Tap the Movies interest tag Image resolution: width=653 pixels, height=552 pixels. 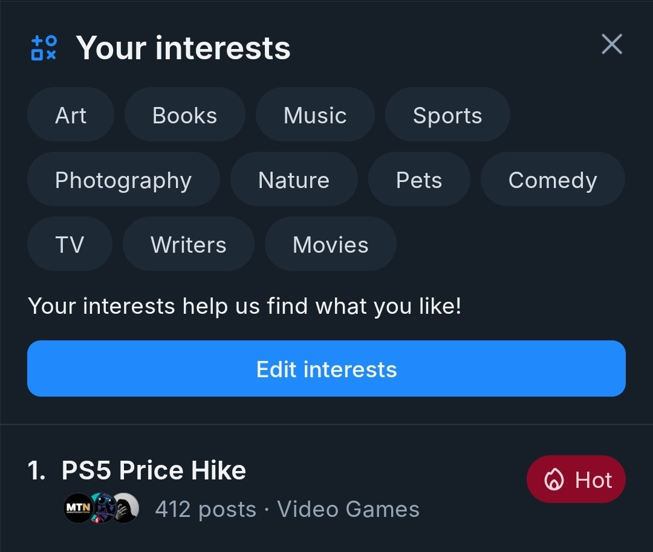pos(331,244)
